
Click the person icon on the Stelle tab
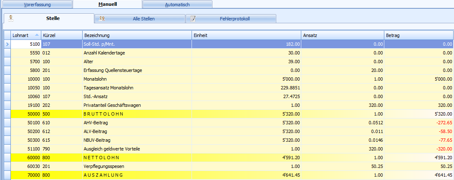(x=11, y=18)
